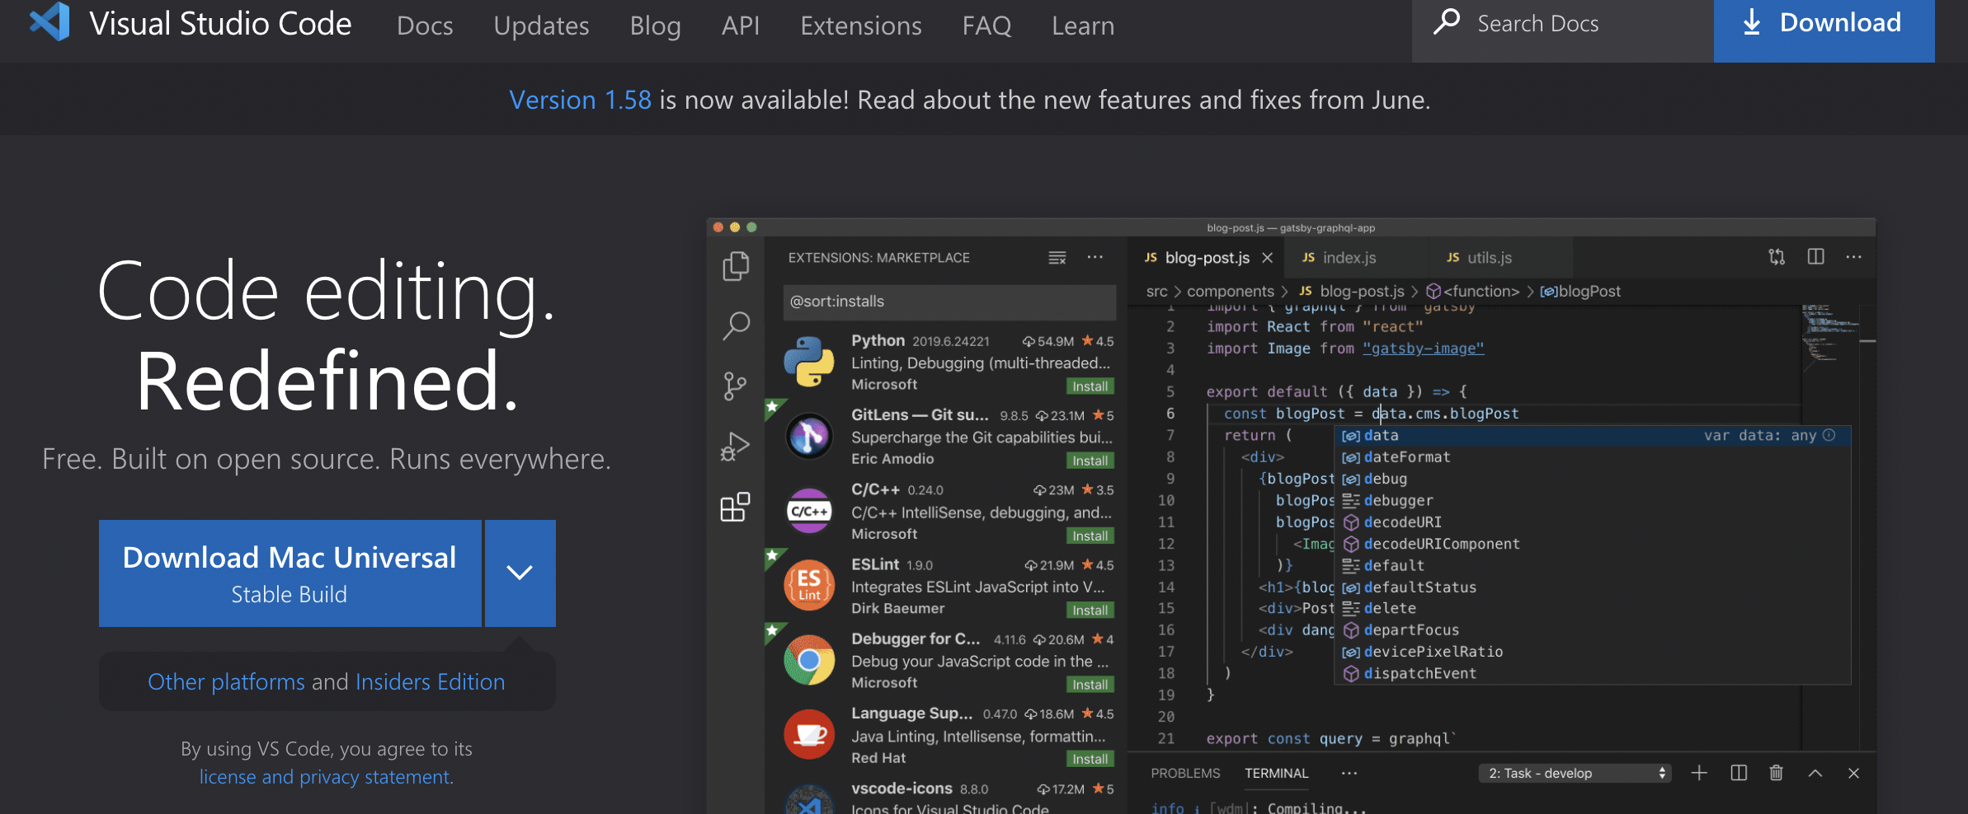The image size is (1968, 814).
Task: Close the terminal panel with X icon
Action: pyautogui.click(x=1853, y=773)
